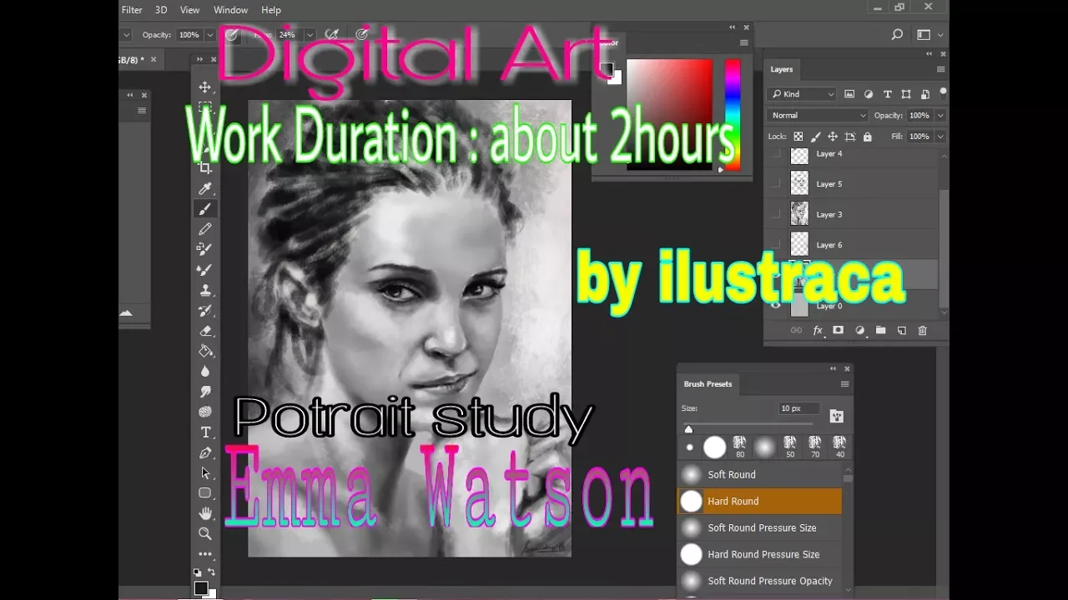Show Layer 3 via its visibility box
Screen dimensions: 1068x600
click(x=776, y=215)
